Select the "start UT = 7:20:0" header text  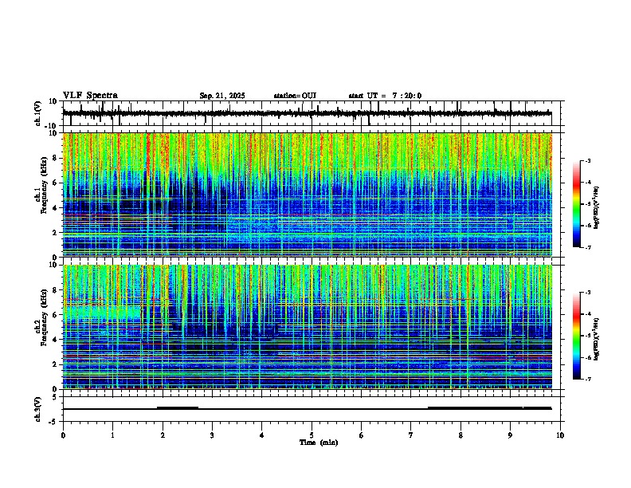(385, 96)
